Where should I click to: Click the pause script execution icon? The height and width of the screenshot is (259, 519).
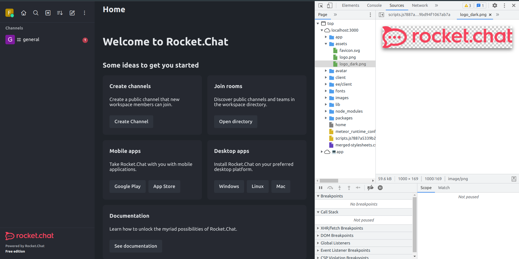point(321,188)
